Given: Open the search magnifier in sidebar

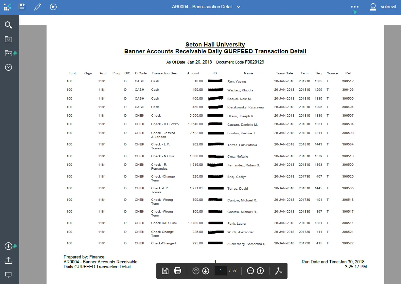Looking at the screenshot, I should (9, 25).
